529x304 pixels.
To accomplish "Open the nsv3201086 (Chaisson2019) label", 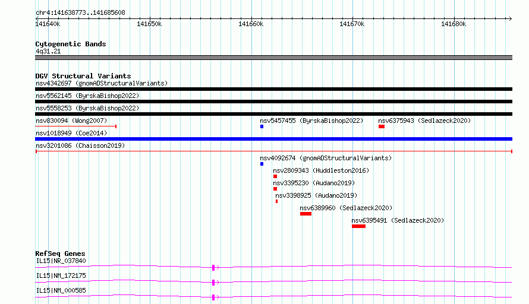I will pos(80,145).
